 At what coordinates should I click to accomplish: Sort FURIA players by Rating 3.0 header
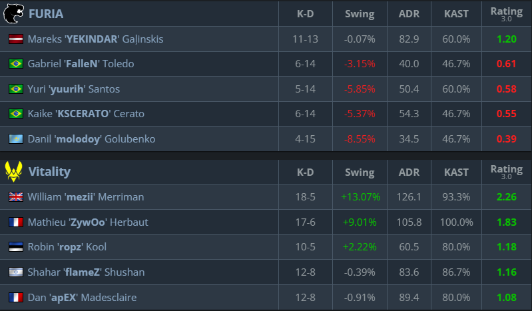[506, 14]
